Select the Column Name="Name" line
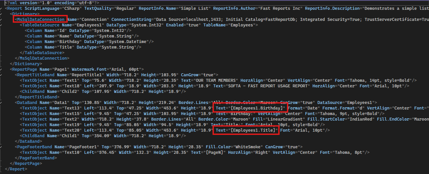Screen dimensions: 429x174 coord(82,36)
